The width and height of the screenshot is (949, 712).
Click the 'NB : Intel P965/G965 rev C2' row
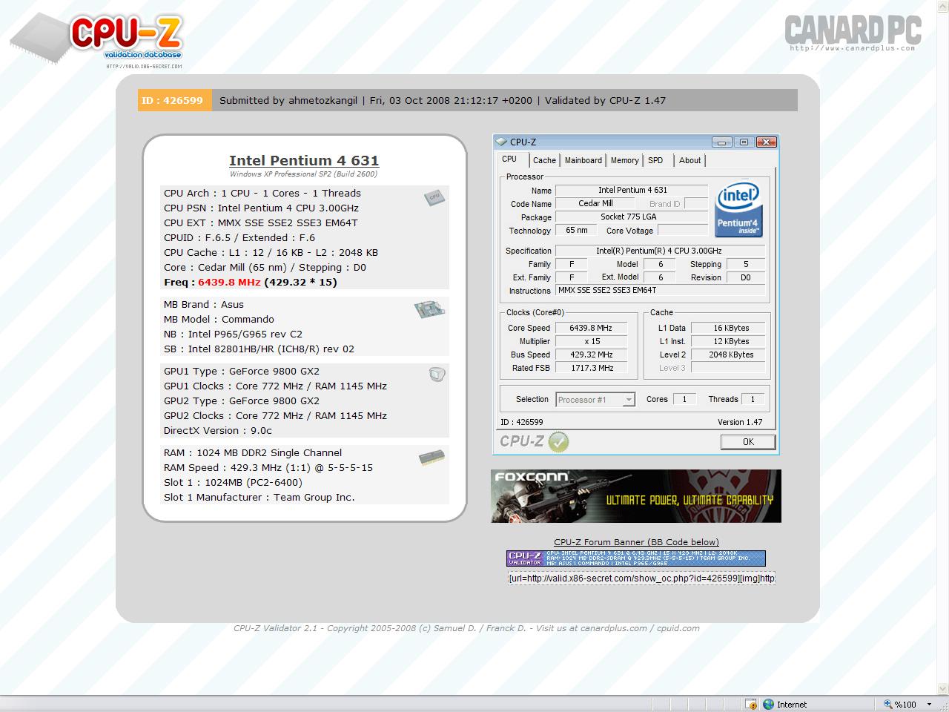(x=233, y=334)
